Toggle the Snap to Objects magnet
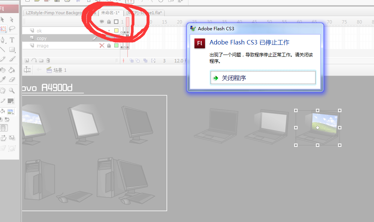The height and width of the screenshot is (222, 374). pos(3,128)
